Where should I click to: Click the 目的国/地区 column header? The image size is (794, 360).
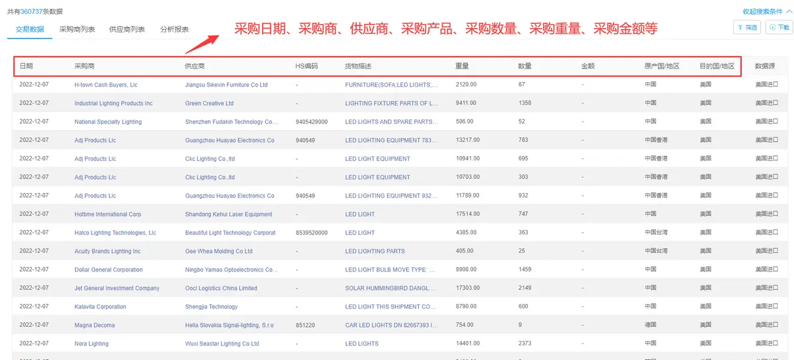[717, 66]
